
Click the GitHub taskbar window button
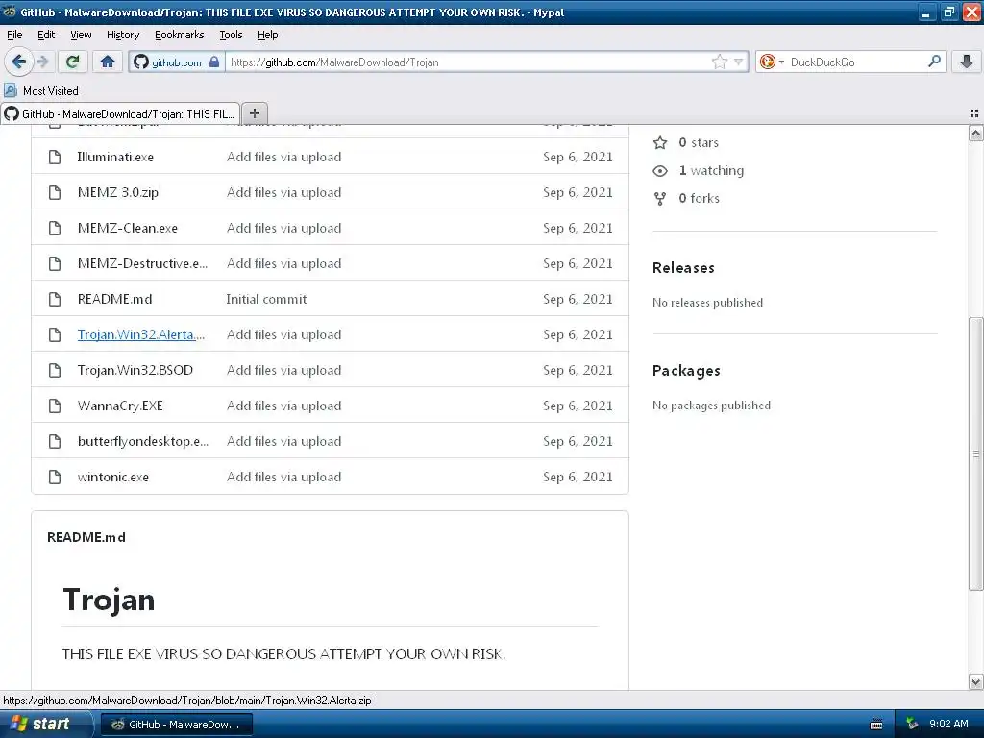[177, 725]
